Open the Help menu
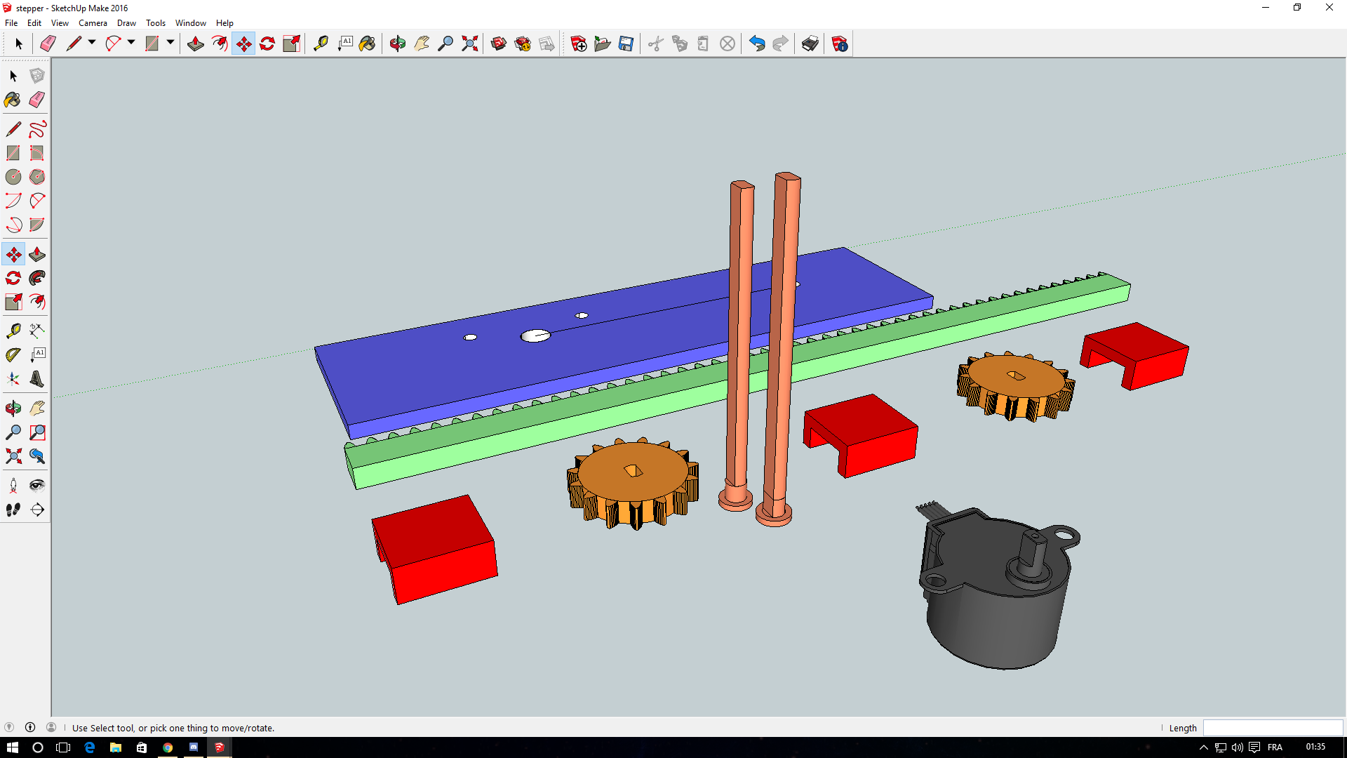The image size is (1347, 758). [224, 23]
